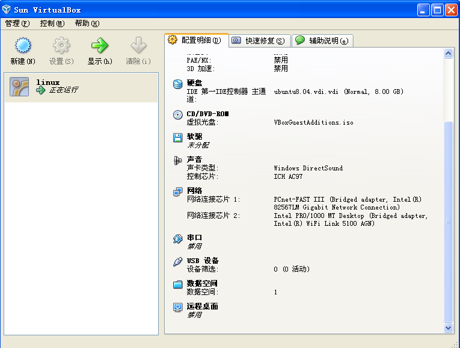Click the 数据空间 shared folder icon
The image size is (460, 348).
(x=177, y=285)
